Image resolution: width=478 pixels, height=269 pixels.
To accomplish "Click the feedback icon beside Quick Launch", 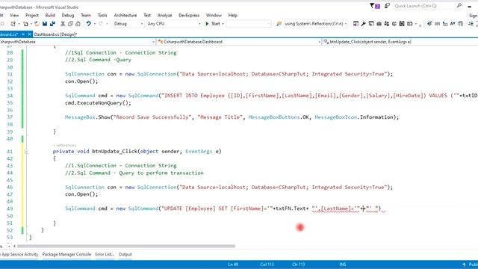I will tap(387, 6).
